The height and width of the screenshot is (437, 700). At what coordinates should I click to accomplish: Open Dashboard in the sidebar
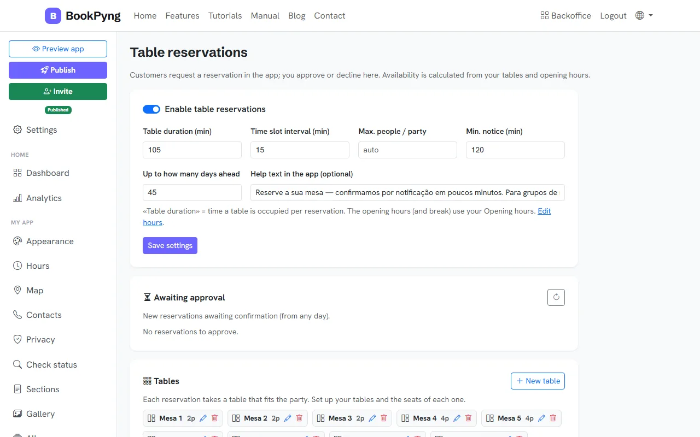(x=58, y=173)
